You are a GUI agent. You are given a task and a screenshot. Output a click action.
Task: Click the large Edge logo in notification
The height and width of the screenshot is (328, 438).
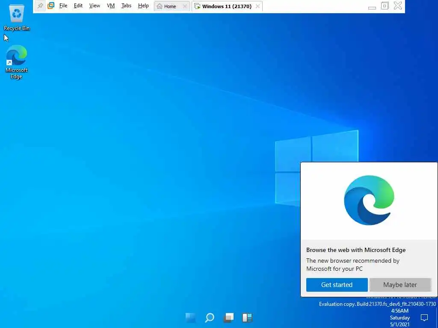[x=369, y=200]
